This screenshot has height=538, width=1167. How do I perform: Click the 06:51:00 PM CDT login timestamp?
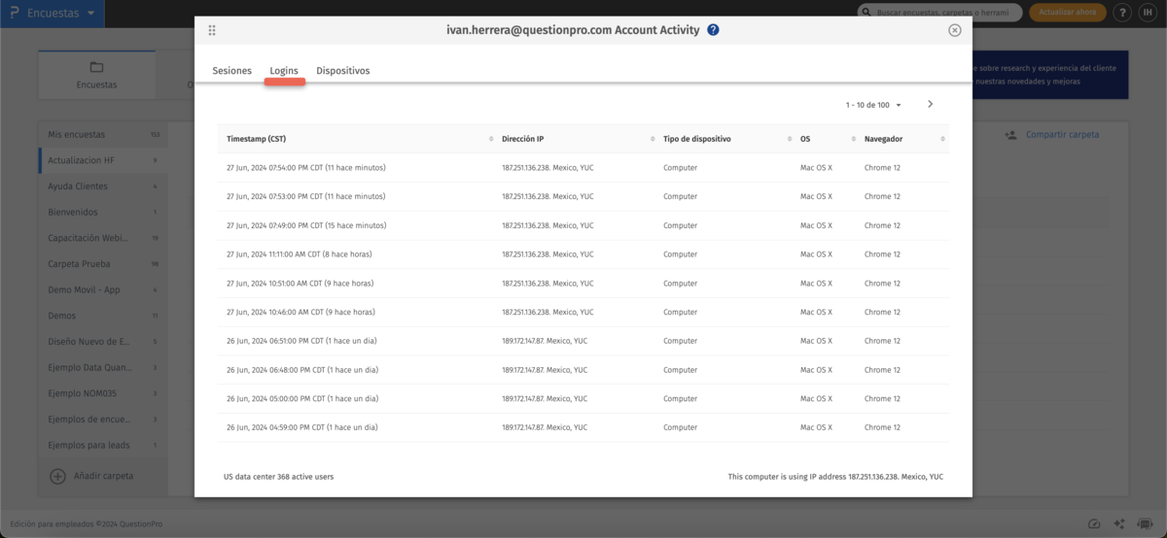click(x=301, y=341)
